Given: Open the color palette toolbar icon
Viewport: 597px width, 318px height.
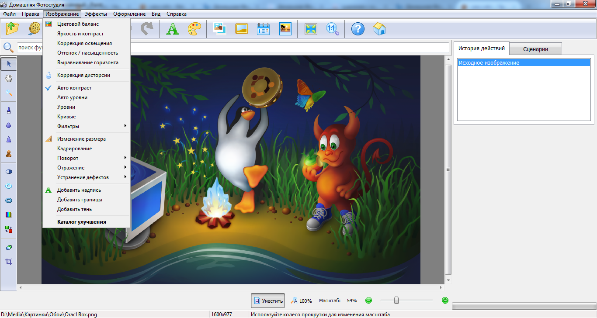Looking at the screenshot, I should coord(194,29).
